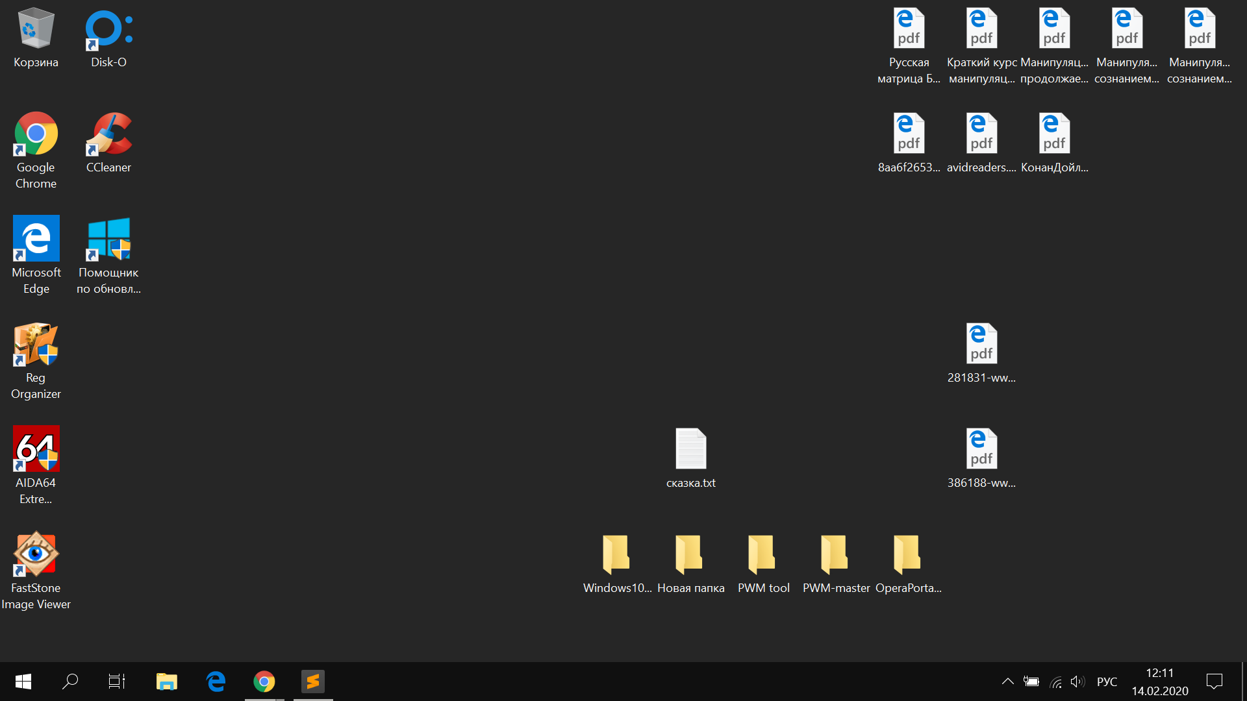Viewport: 1247px width, 701px height.
Task: Select the CCleaner desktop shortcut
Action: click(x=108, y=143)
